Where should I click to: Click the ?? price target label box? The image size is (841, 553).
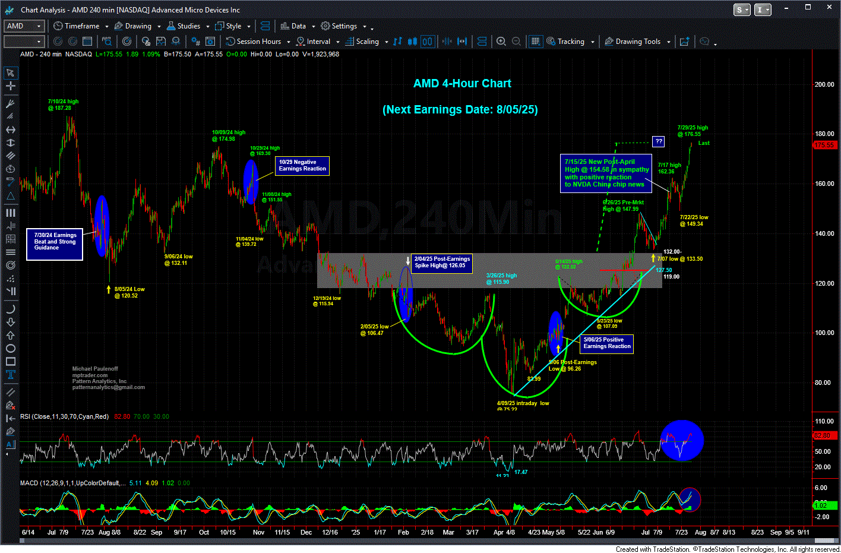[659, 141]
